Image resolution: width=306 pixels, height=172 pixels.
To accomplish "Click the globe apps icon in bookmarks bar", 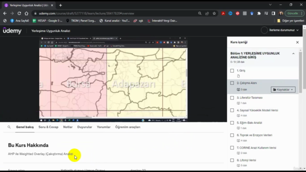I will [x=5, y=21].
